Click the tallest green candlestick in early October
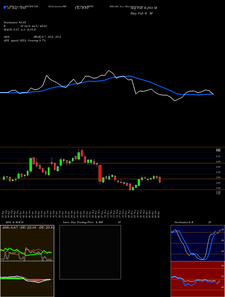 click(x=31, y=165)
